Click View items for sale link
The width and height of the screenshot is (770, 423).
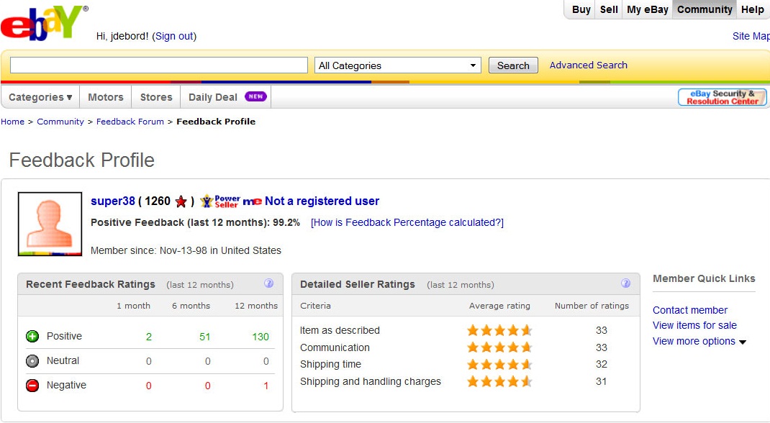click(x=694, y=325)
